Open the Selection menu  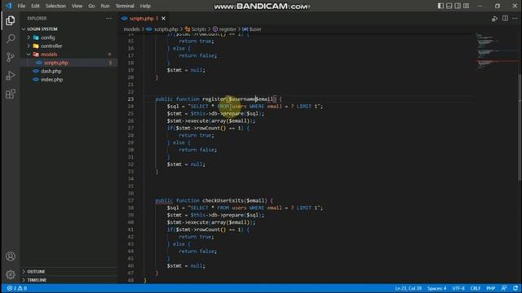point(55,6)
